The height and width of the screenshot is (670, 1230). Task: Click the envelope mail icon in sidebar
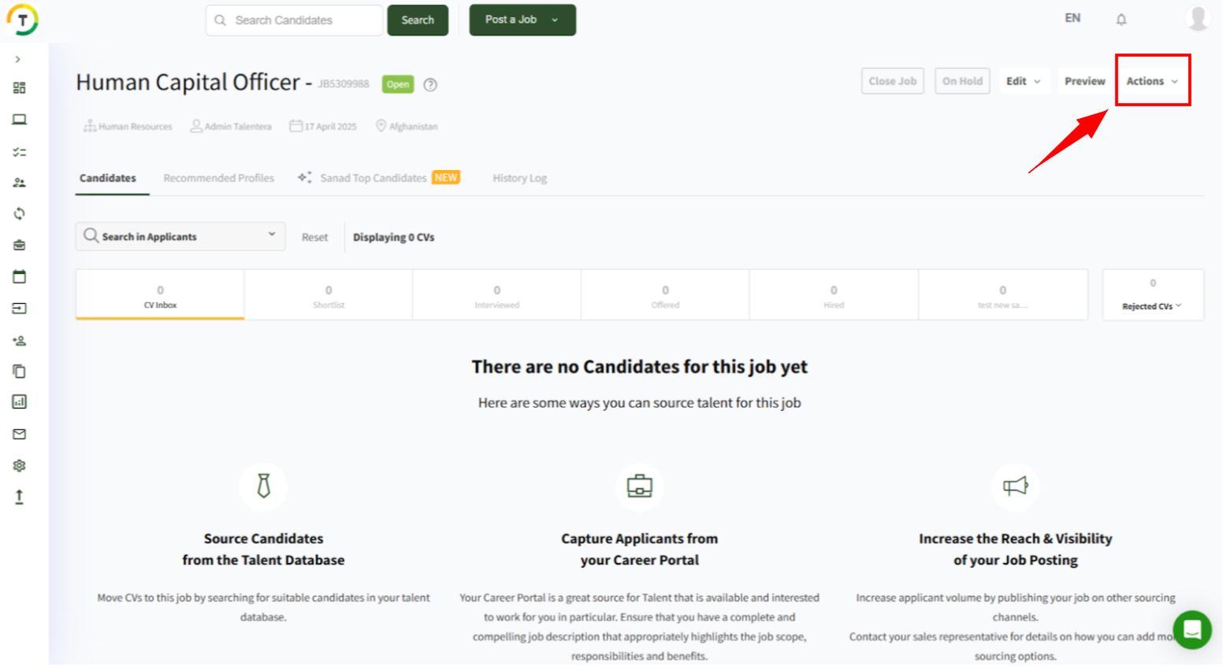click(x=19, y=434)
